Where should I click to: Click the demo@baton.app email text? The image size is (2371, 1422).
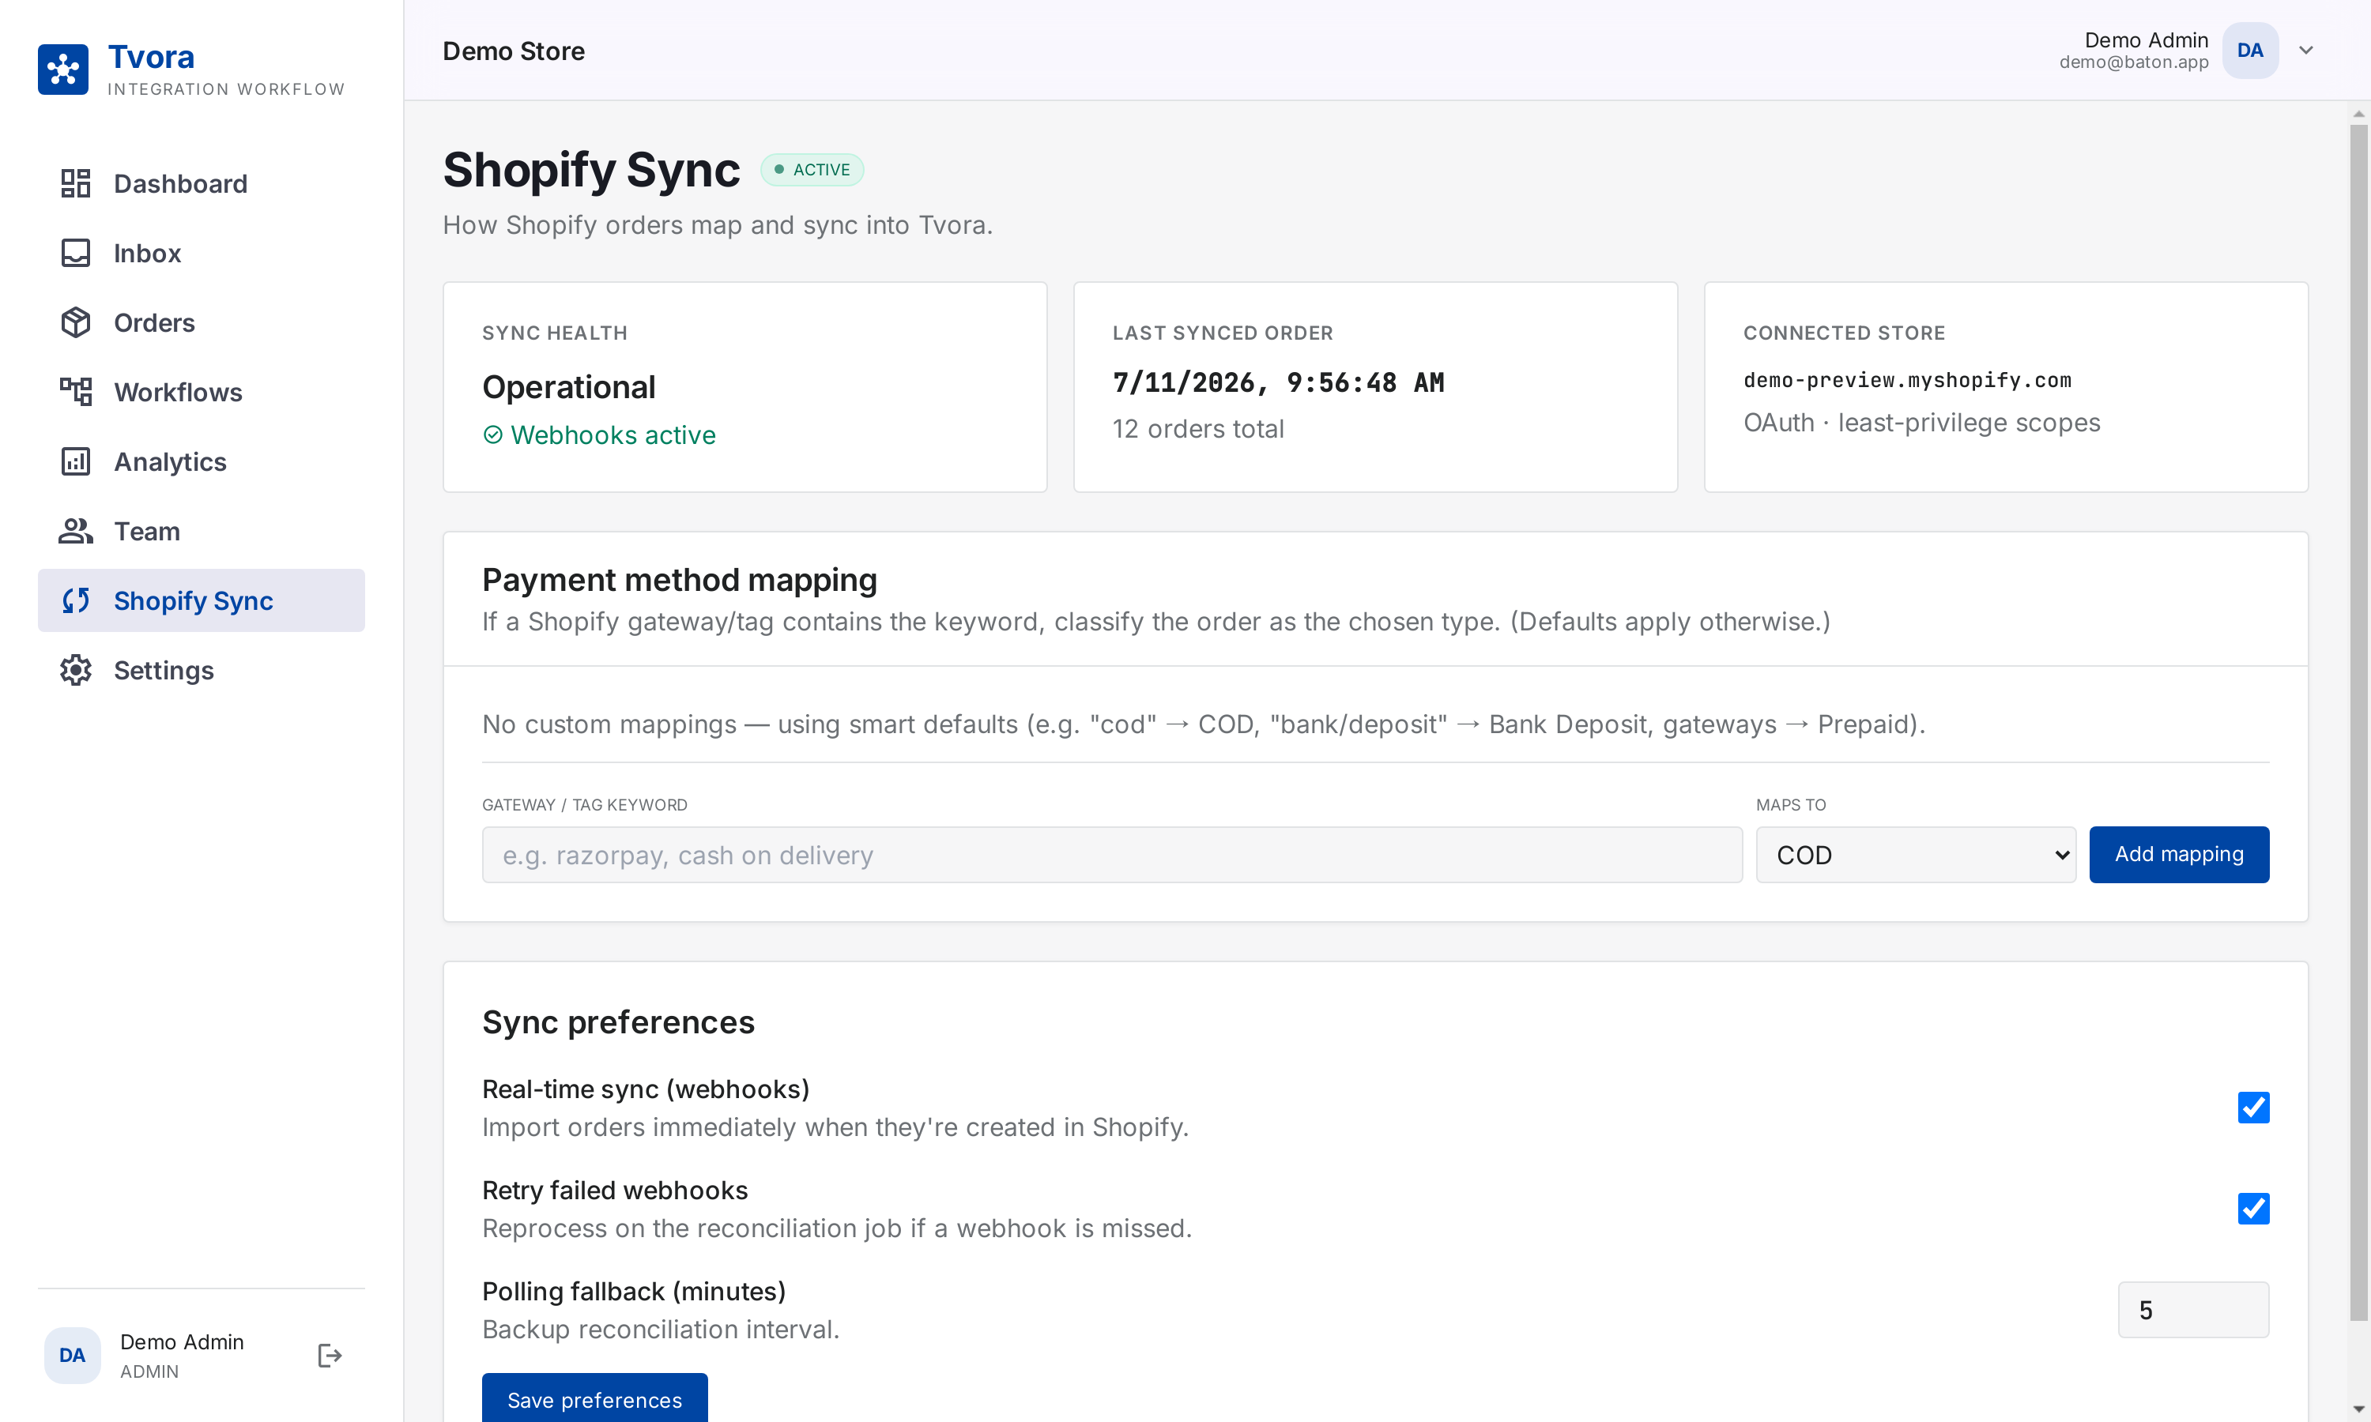coord(2133,62)
